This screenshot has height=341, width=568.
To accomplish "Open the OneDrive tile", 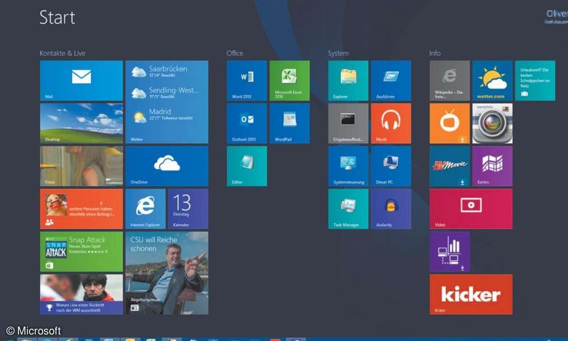I will click(x=167, y=166).
